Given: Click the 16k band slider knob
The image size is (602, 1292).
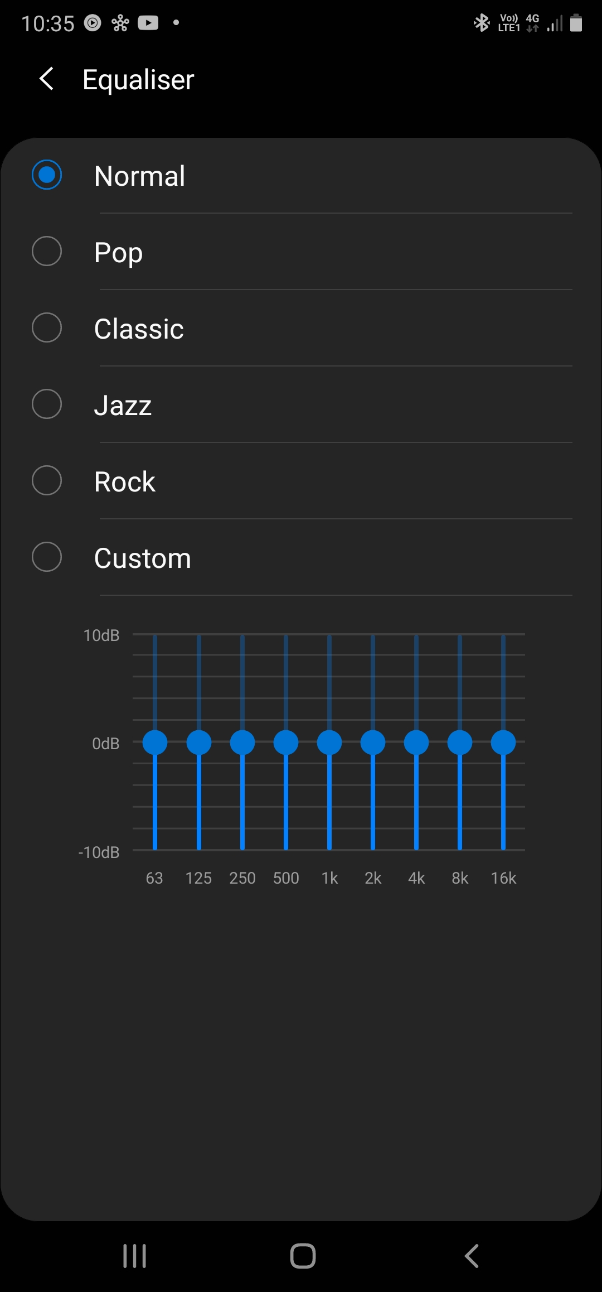Looking at the screenshot, I should [503, 743].
